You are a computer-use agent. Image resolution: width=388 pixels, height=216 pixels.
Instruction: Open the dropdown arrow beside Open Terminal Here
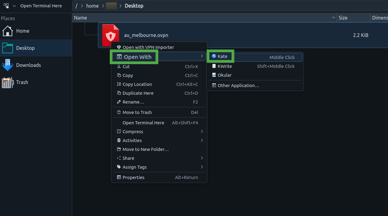[14, 6]
